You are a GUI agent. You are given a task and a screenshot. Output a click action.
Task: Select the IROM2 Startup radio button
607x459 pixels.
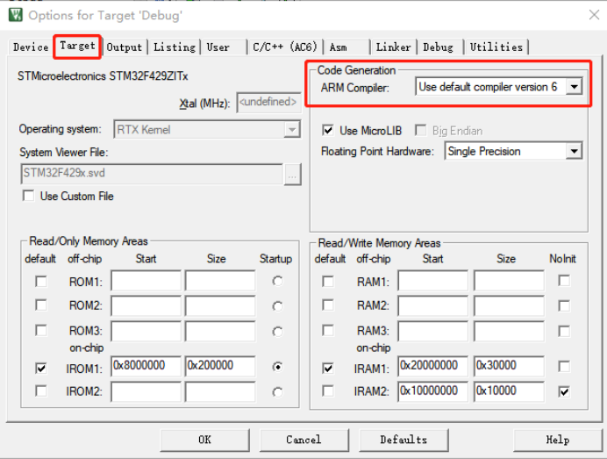278,392
